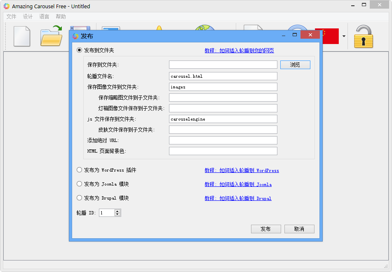Viewport: 392px width, 272px height.
Task: Click the carousel.html filename field
Action: coord(223,76)
